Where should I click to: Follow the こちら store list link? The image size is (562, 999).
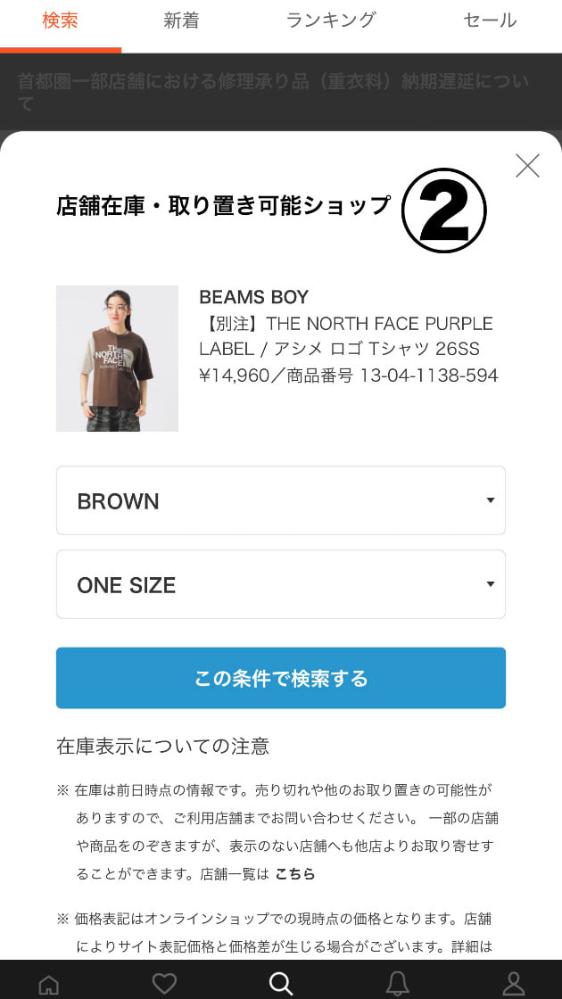click(294, 874)
